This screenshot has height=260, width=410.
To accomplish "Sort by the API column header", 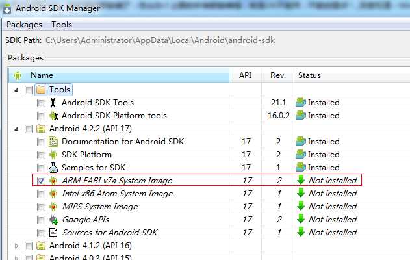I will 245,75.
